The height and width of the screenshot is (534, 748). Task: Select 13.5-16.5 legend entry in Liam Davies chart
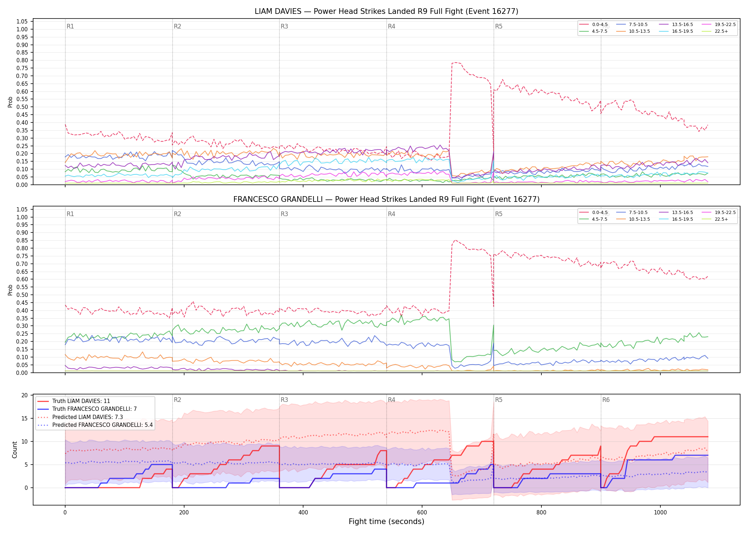[676, 25]
